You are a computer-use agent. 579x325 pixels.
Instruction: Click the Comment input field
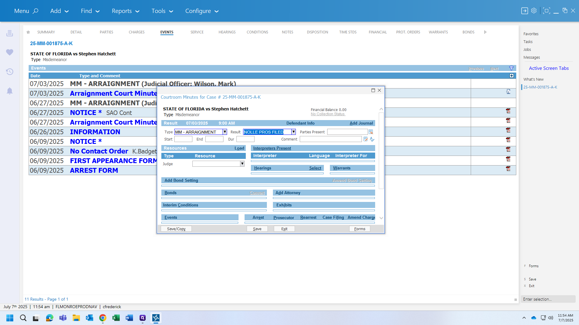[331, 139]
